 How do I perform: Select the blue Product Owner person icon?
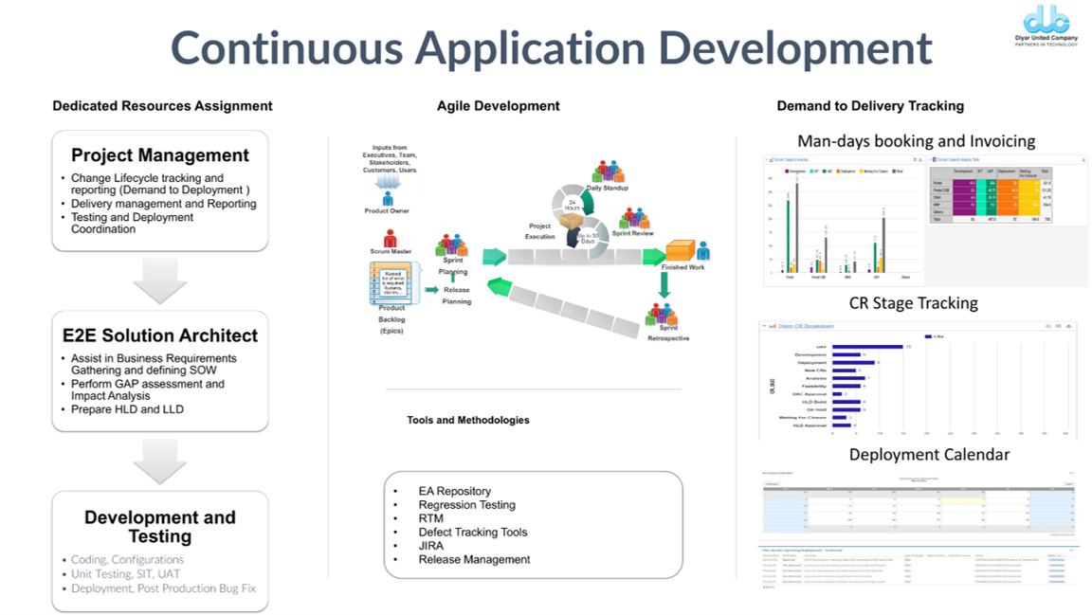(388, 198)
